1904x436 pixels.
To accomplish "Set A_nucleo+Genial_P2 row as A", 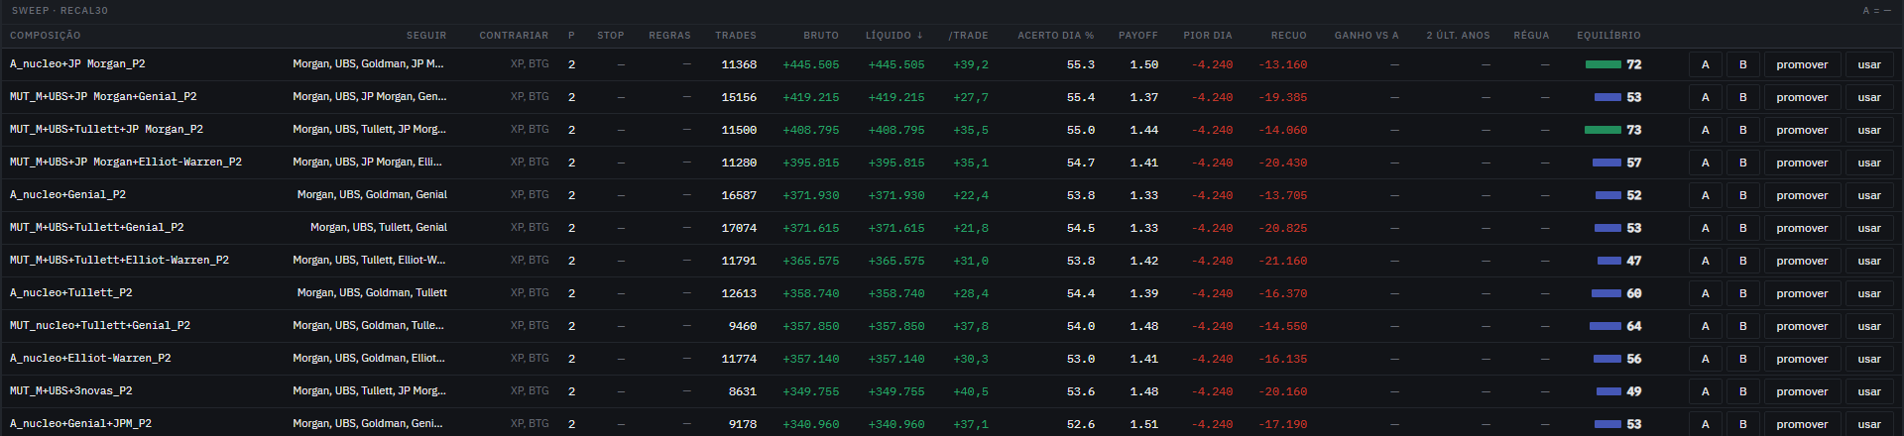I will (1705, 195).
